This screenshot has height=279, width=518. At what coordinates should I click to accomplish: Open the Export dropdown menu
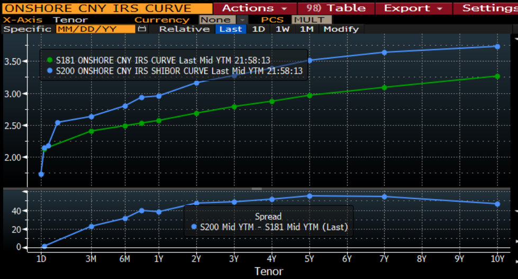(413, 8)
